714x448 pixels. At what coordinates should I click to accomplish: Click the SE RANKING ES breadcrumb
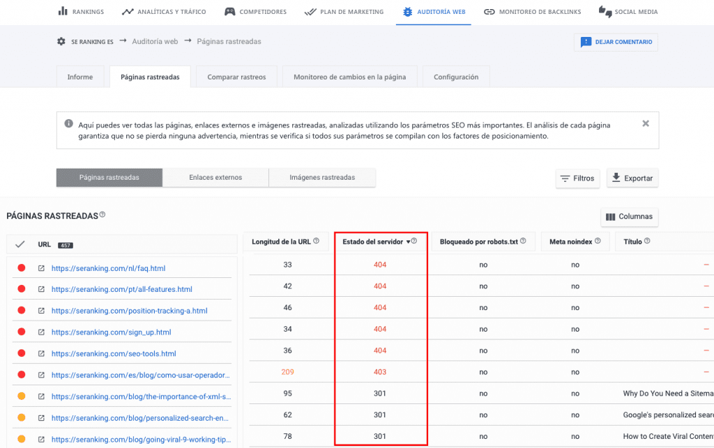tap(92, 42)
